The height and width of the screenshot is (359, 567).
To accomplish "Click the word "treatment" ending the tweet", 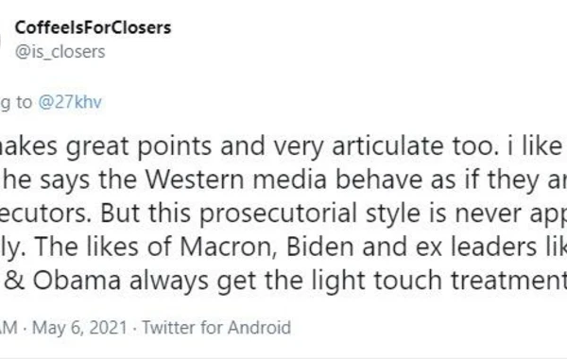I will pos(508,281).
